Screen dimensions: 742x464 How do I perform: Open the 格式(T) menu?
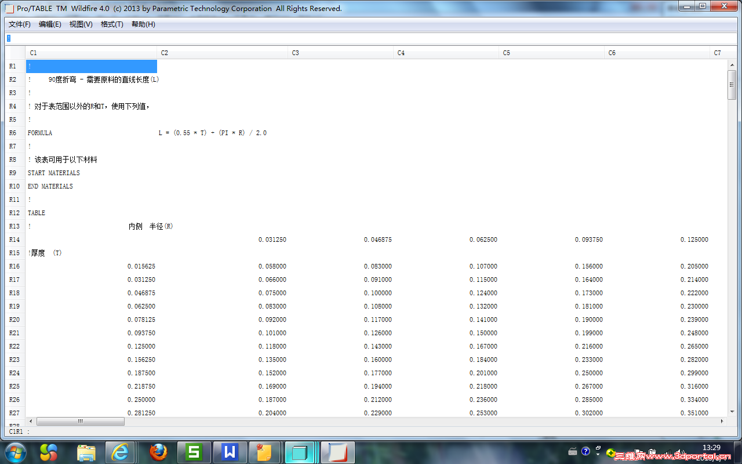tap(112, 24)
